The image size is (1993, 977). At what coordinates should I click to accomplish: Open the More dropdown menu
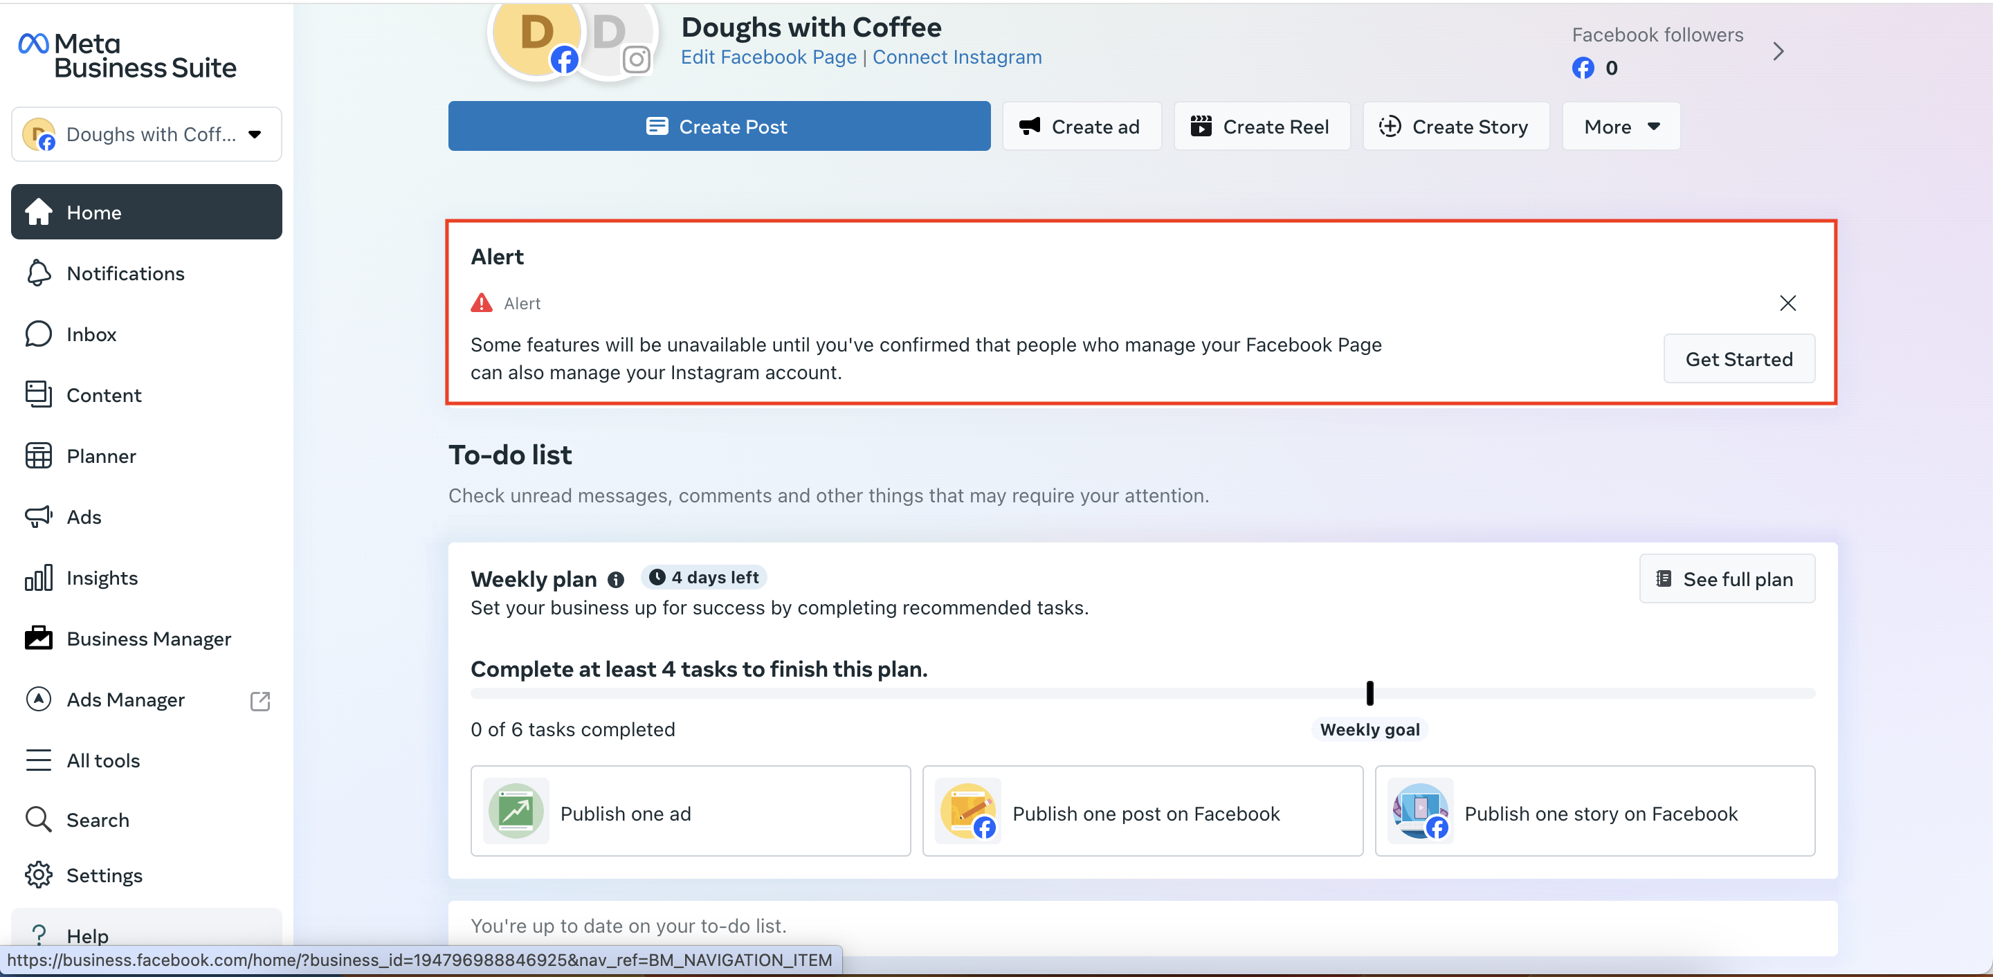pyautogui.click(x=1621, y=127)
